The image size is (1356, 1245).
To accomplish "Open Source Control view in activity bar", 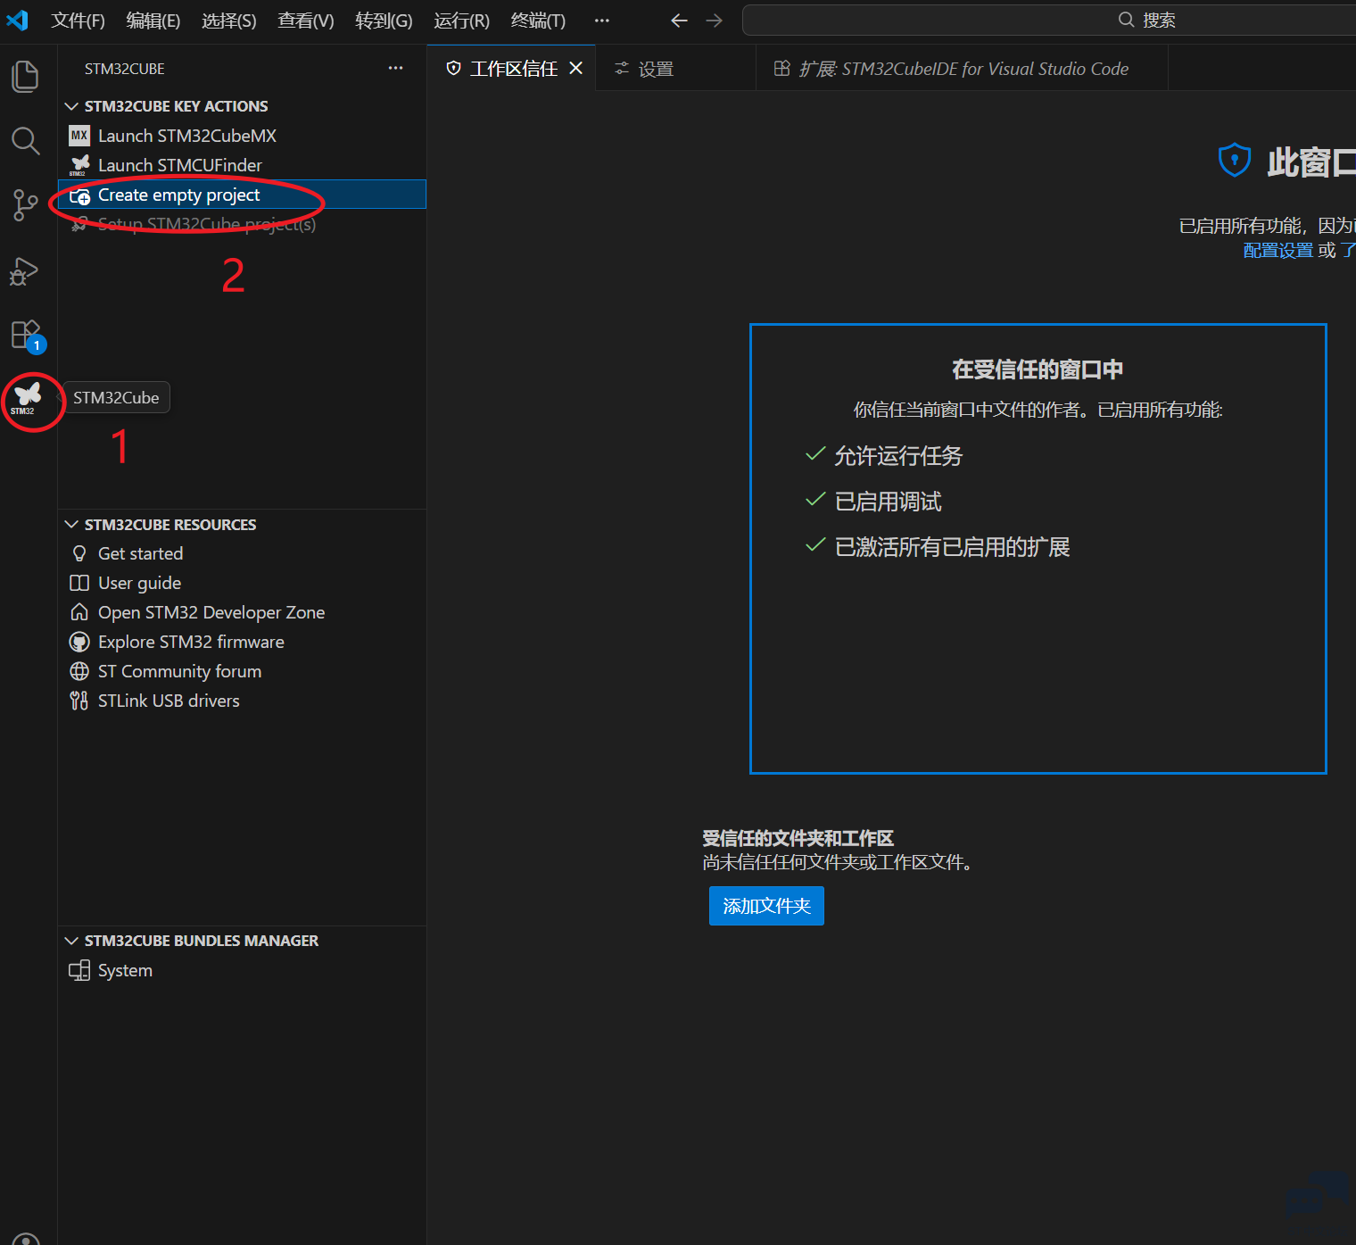I will coord(26,205).
